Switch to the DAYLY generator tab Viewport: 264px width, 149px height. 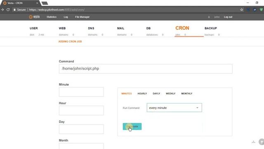[156, 94]
